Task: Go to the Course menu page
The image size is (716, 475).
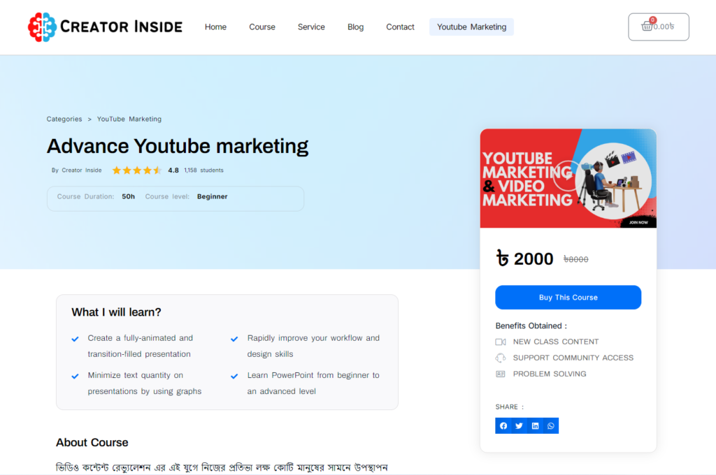Action: [262, 27]
